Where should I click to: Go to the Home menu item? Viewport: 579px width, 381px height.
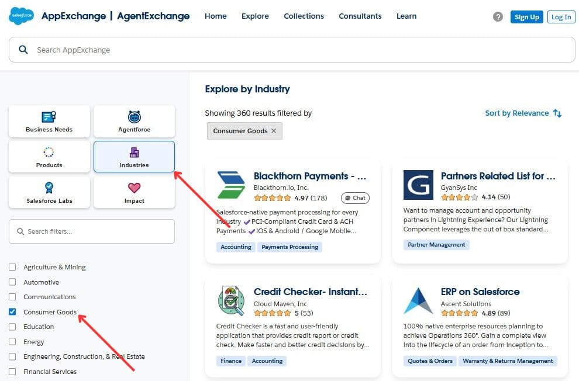216,16
